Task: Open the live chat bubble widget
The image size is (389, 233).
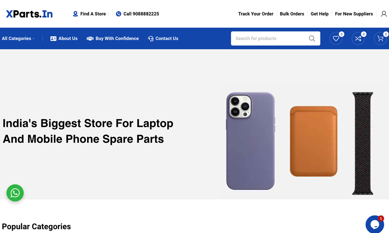Action: [375, 224]
